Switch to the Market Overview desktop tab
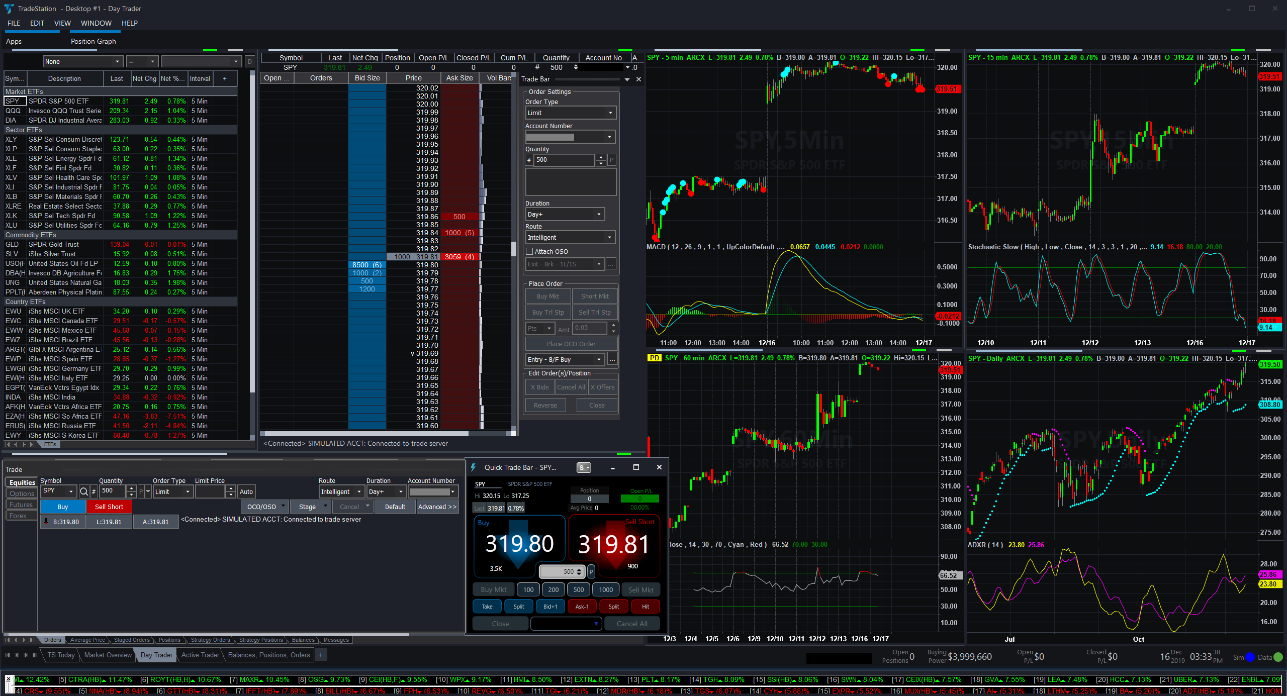Screen dimensions: 1287x696 (x=108, y=655)
